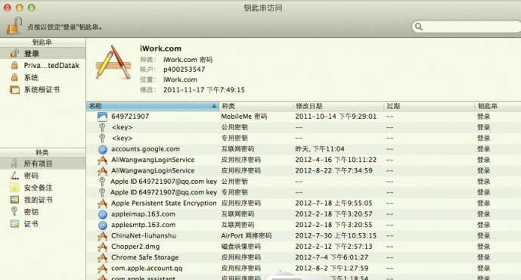The width and height of the screenshot is (521, 280).
Task: Focus the search field in the toolbar
Action: [x=467, y=26]
